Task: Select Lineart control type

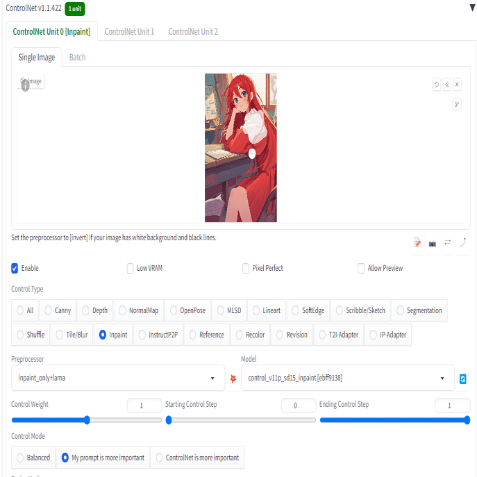Action: [267, 310]
